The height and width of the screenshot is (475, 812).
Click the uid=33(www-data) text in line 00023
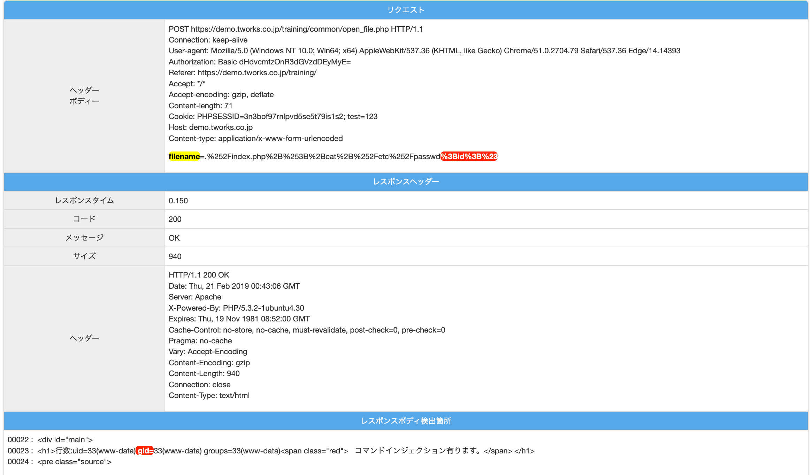104,451
